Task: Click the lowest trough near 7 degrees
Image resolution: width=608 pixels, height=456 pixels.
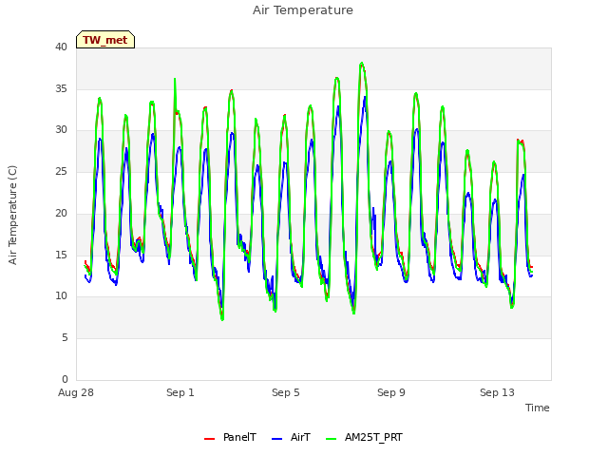Action: coord(222,319)
